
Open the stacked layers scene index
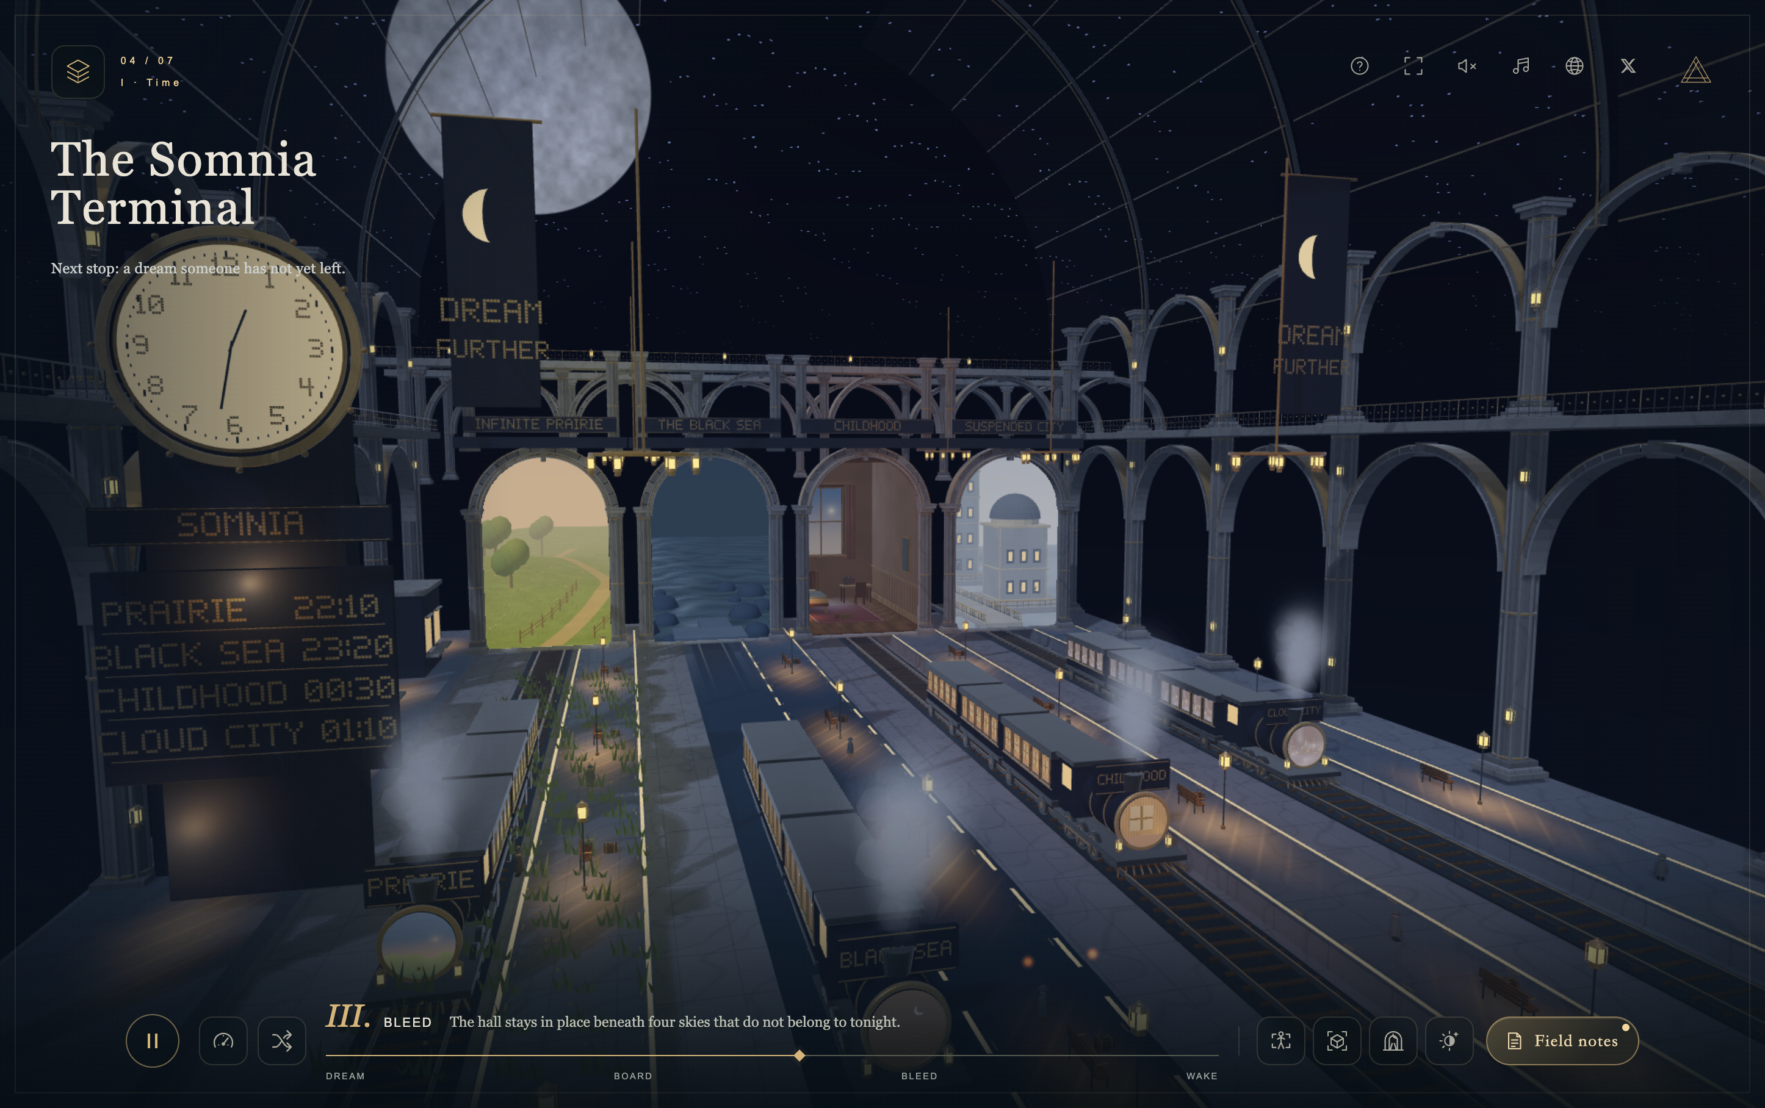(78, 72)
